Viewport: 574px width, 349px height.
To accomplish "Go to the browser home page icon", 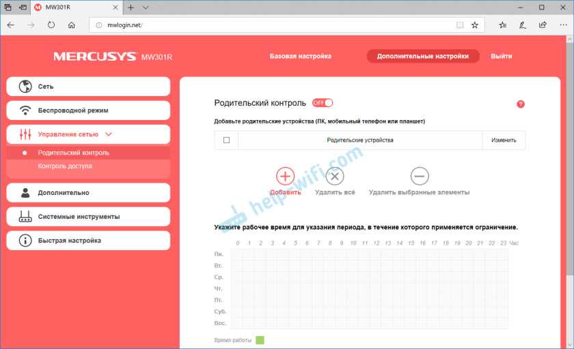I will tap(72, 25).
